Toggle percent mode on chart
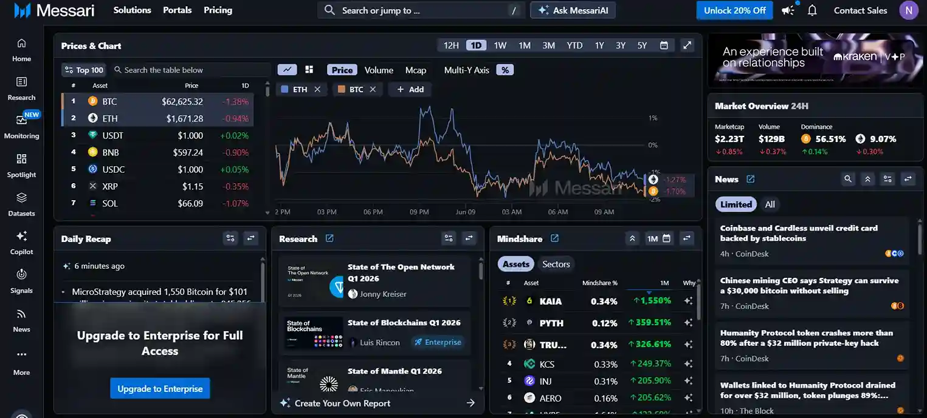The image size is (927, 418). [505, 70]
